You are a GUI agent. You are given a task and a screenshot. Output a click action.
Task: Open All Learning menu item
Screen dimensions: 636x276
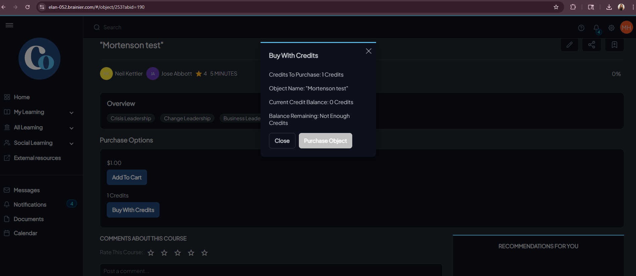coord(28,128)
